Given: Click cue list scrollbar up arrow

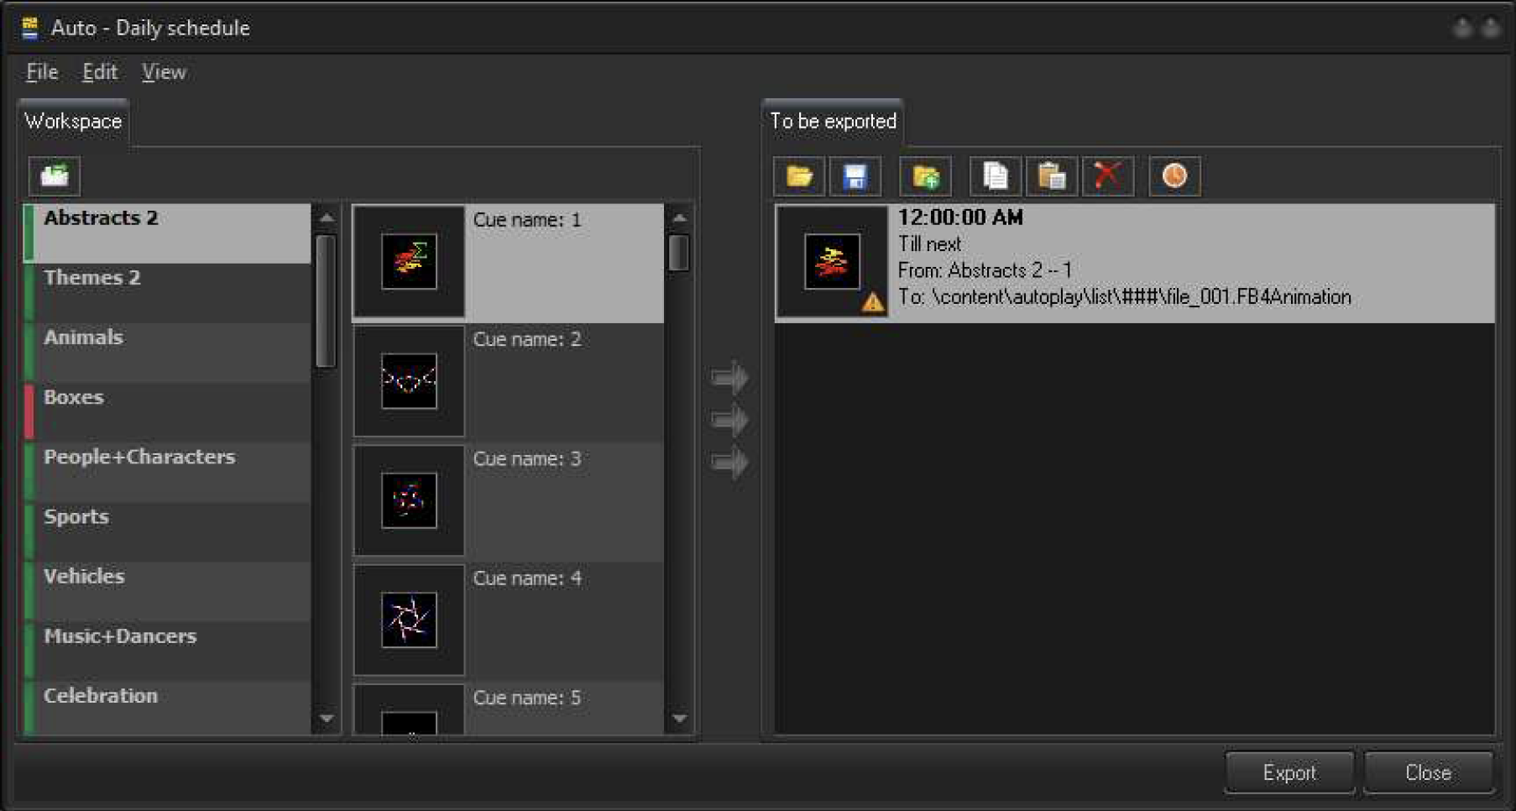Looking at the screenshot, I should point(680,218).
